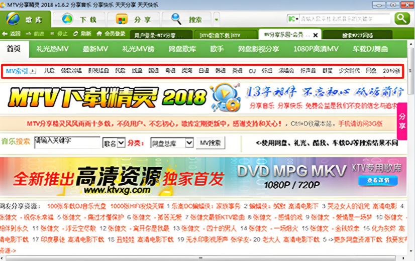Image resolution: width=415 pixels, height=261 pixels.
Task: Click the horizontal scrollbar at bottom
Action: [x=200, y=258]
